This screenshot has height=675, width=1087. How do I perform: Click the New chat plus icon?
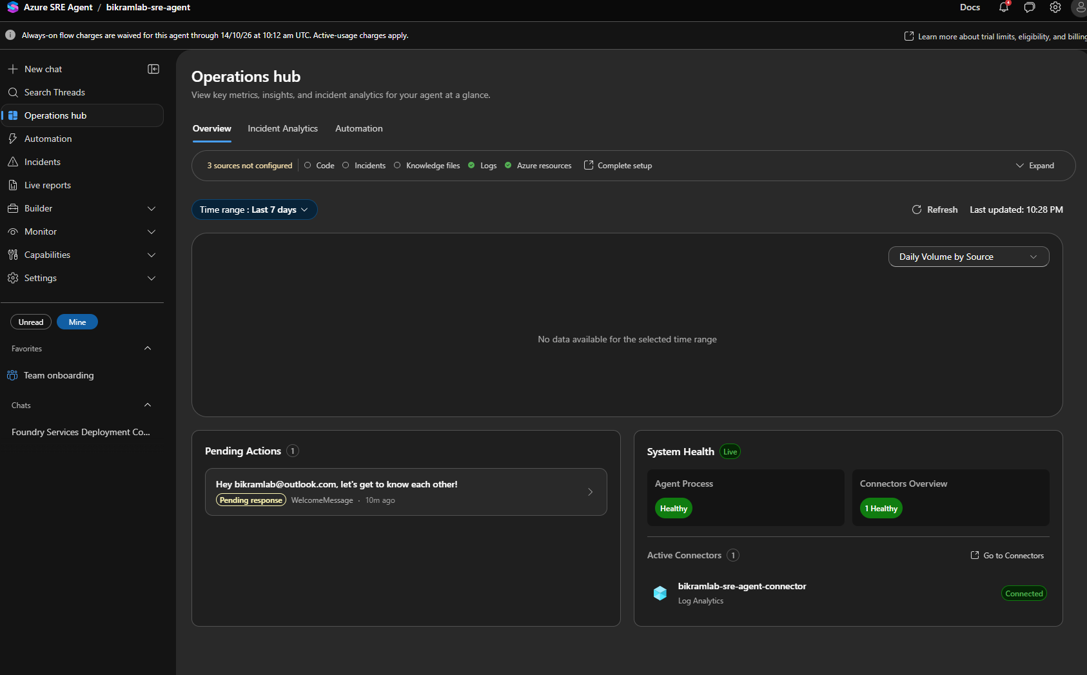point(13,69)
